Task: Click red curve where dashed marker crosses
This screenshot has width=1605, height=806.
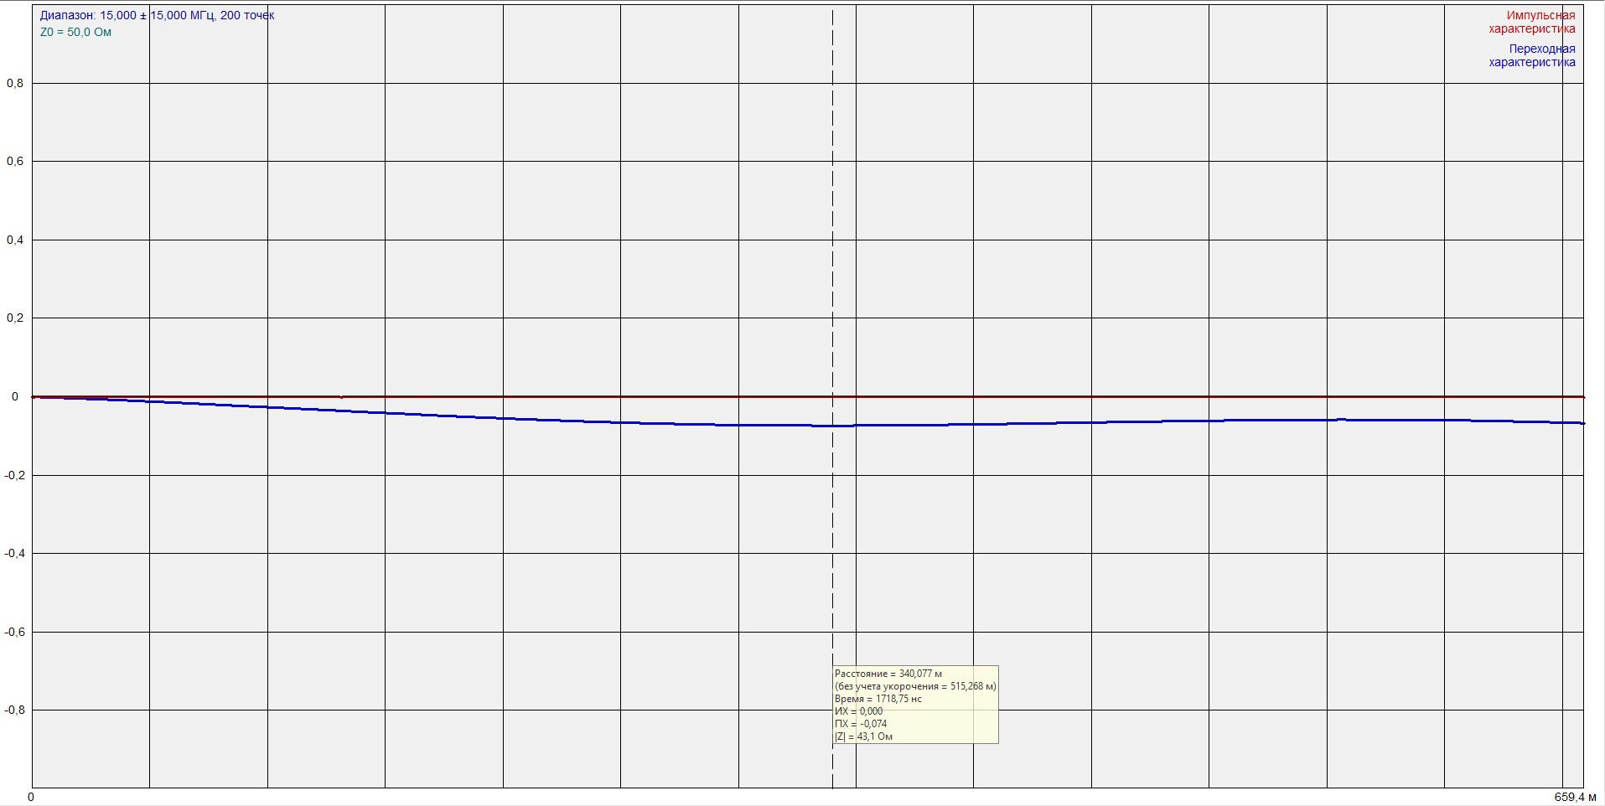Action: 832,396
